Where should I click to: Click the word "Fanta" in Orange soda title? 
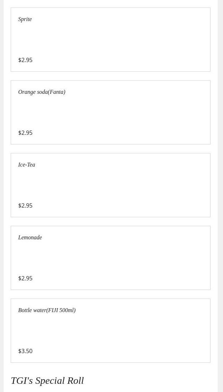click(56, 92)
